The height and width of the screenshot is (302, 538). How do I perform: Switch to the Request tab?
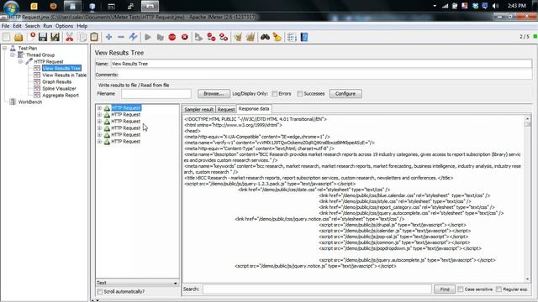point(226,109)
